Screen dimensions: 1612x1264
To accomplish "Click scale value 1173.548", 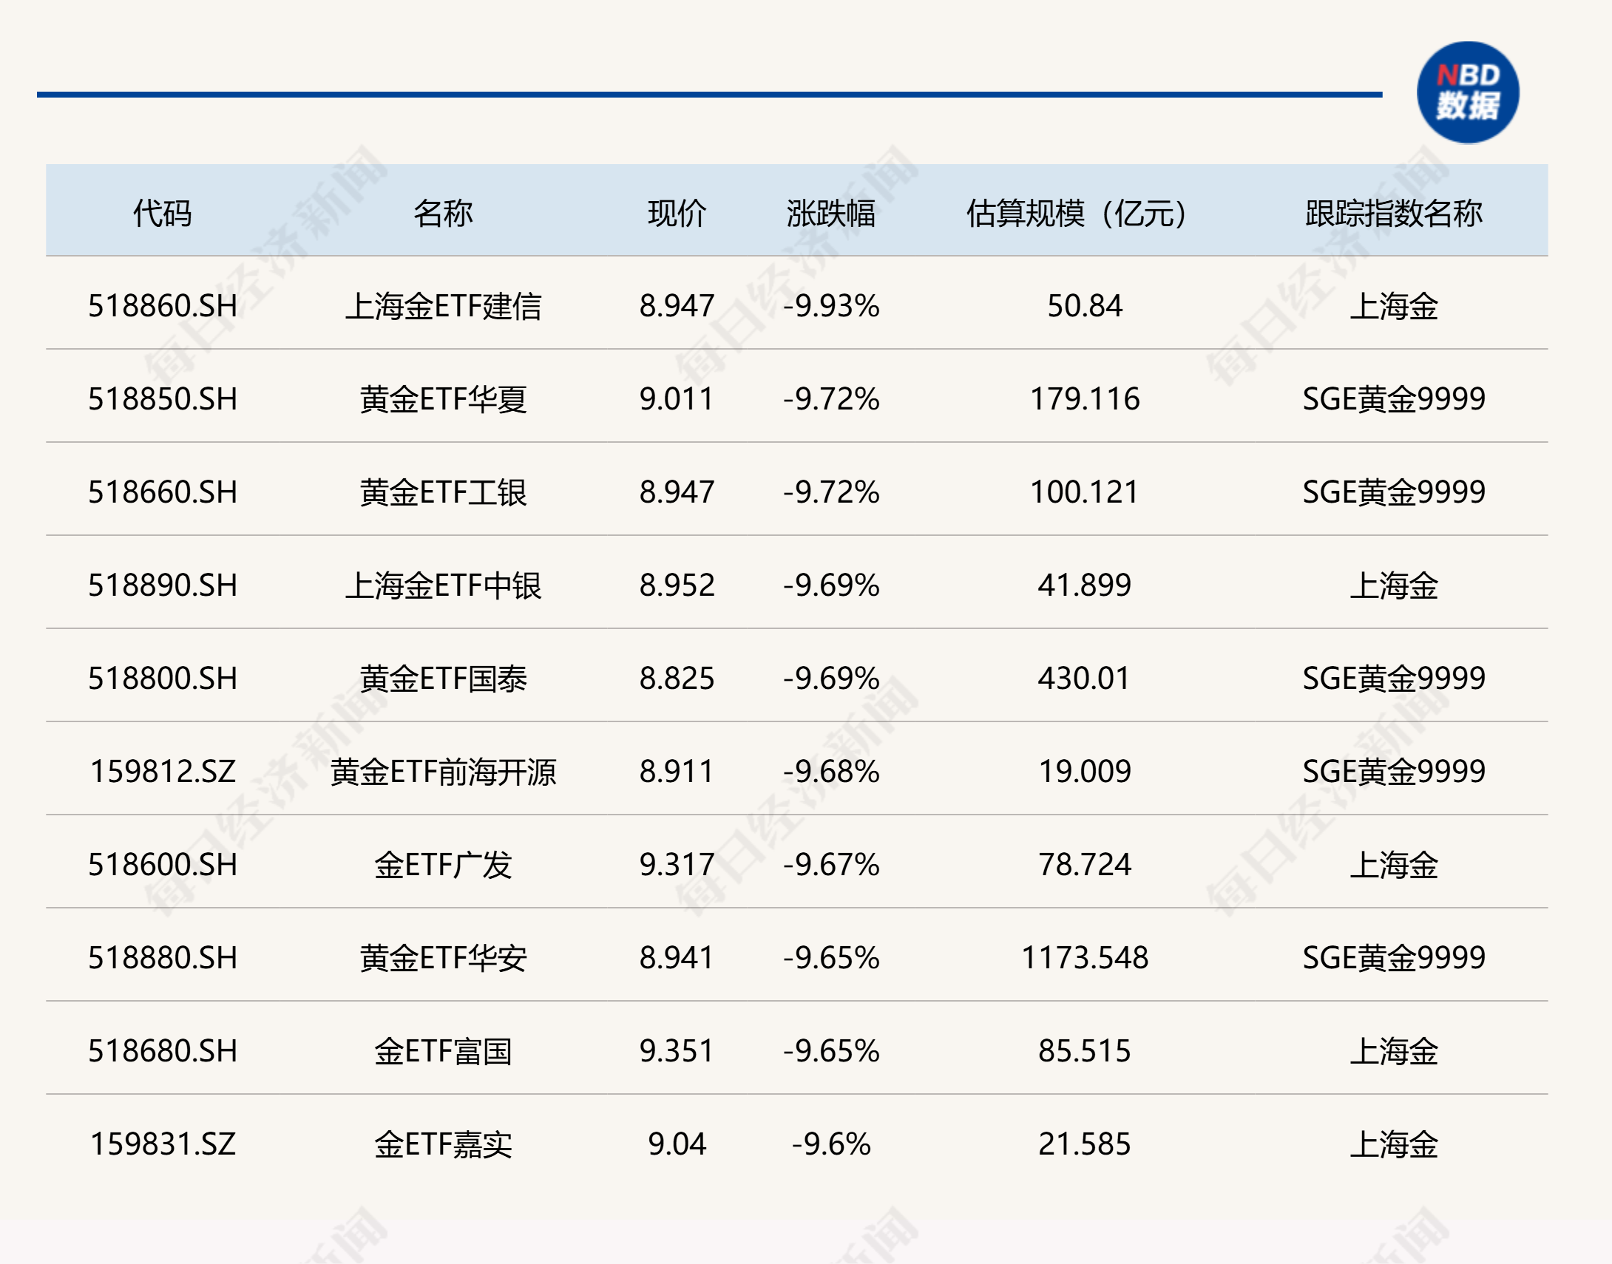I will point(1084,958).
